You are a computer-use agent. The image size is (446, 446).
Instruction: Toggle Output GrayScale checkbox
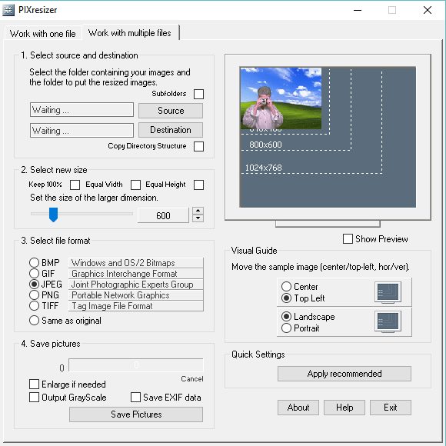[34, 398]
